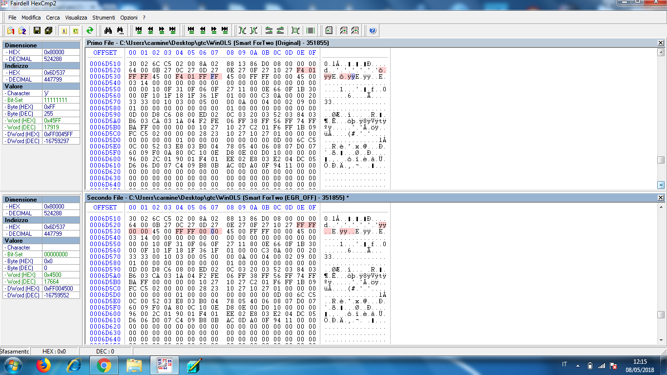The image size is (667, 375).
Task: Click the bottom Valore section header
Action: (x=41, y=241)
